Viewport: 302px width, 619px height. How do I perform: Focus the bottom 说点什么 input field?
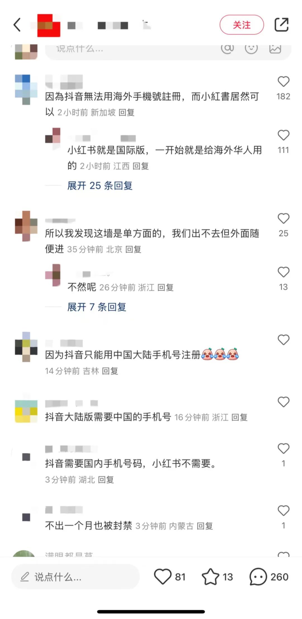pyautogui.click(x=75, y=577)
